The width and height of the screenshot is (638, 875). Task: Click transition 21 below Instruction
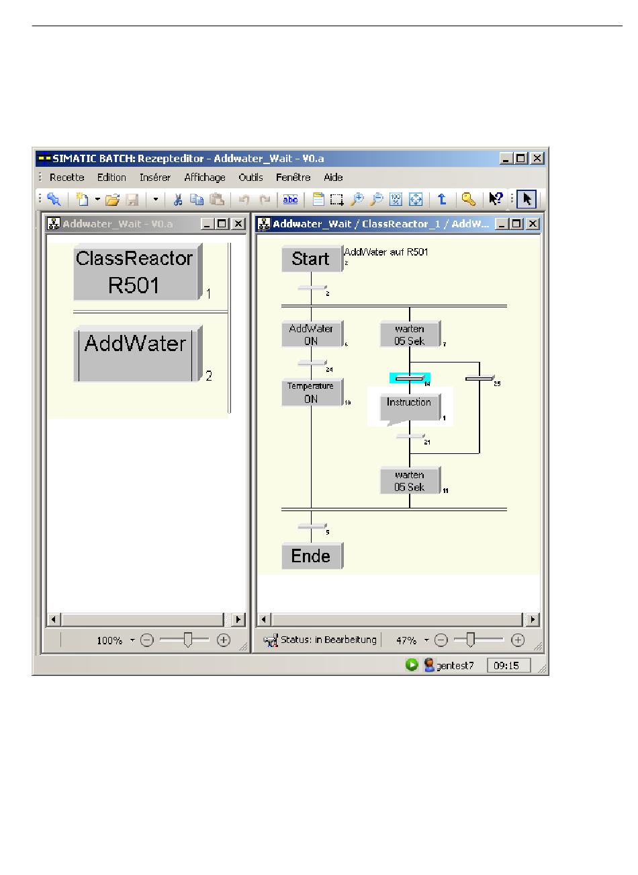point(410,436)
